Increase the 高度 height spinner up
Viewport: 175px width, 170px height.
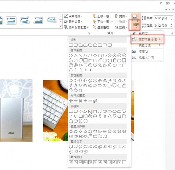point(172,17)
